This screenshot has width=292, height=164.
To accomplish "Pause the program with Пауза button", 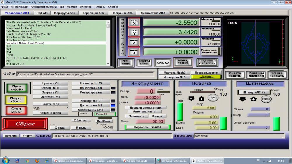I will 17,100.
